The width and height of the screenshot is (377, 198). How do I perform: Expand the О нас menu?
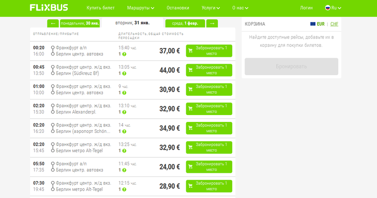[x=240, y=8]
